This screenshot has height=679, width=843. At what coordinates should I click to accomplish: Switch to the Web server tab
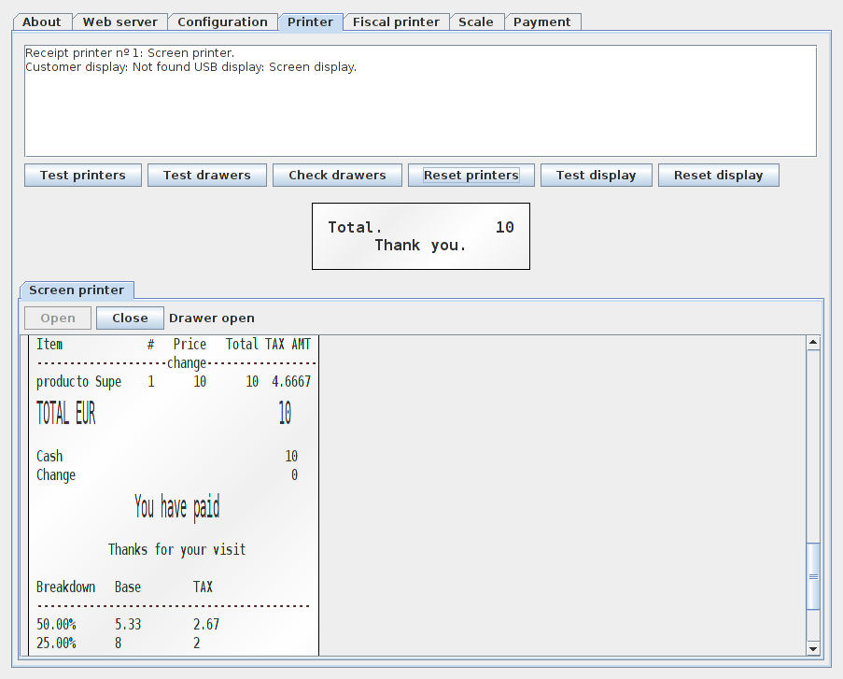tap(119, 22)
